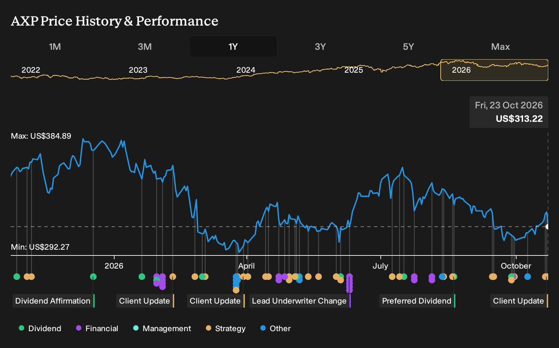Click the Fri, 23 Oct 2026 date text

point(509,105)
